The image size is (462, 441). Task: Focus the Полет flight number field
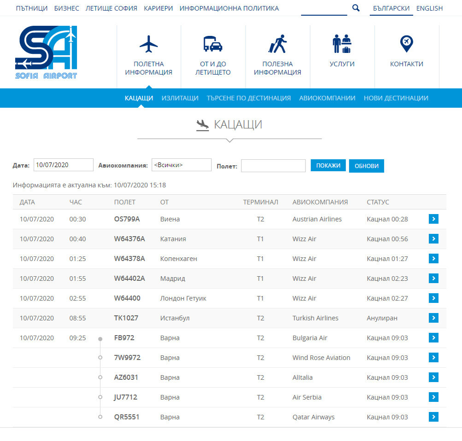(x=273, y=166)
